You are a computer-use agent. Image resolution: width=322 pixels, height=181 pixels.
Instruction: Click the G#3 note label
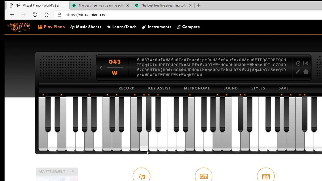click(114, 62)
